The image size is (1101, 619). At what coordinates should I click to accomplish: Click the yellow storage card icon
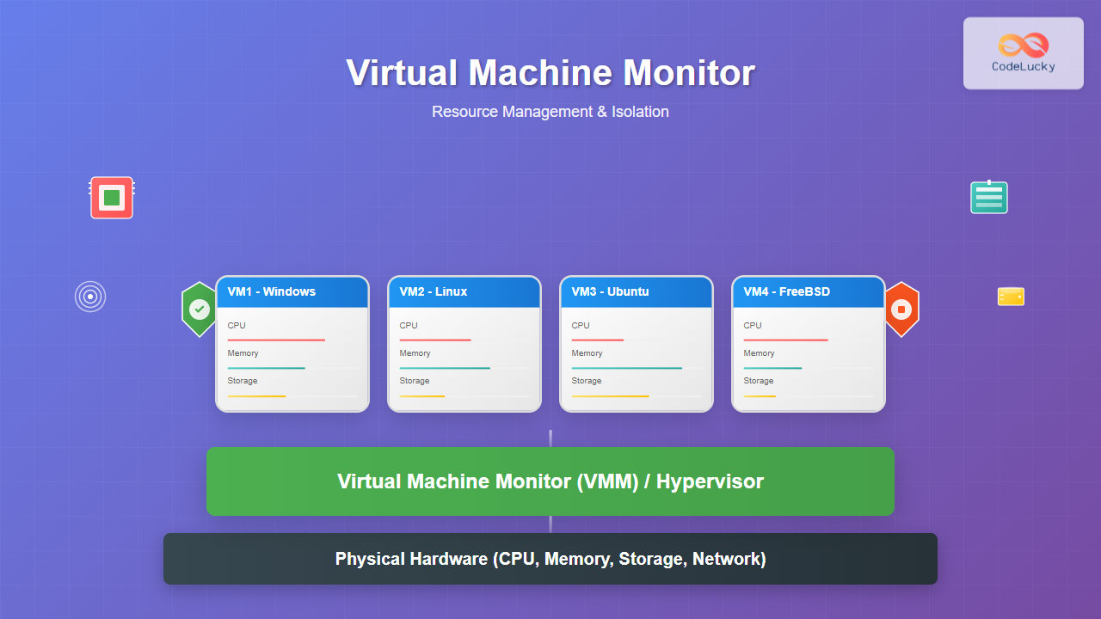pyautogui.click(x=1011, y=297)
